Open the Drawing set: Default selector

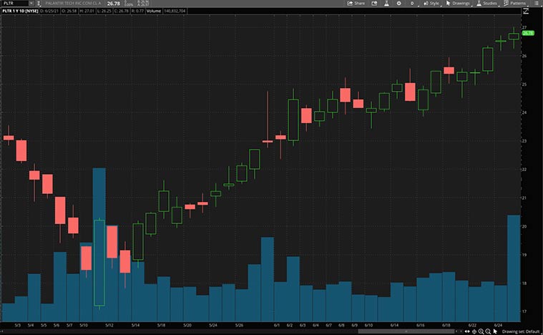521,331
